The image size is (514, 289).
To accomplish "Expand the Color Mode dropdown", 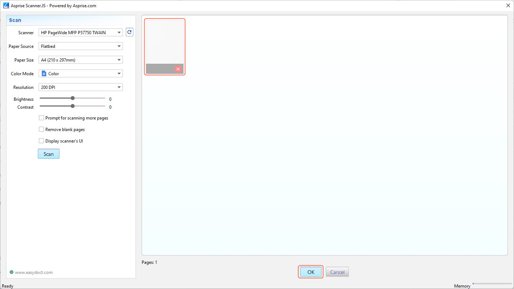I will [x=80, y=74].
